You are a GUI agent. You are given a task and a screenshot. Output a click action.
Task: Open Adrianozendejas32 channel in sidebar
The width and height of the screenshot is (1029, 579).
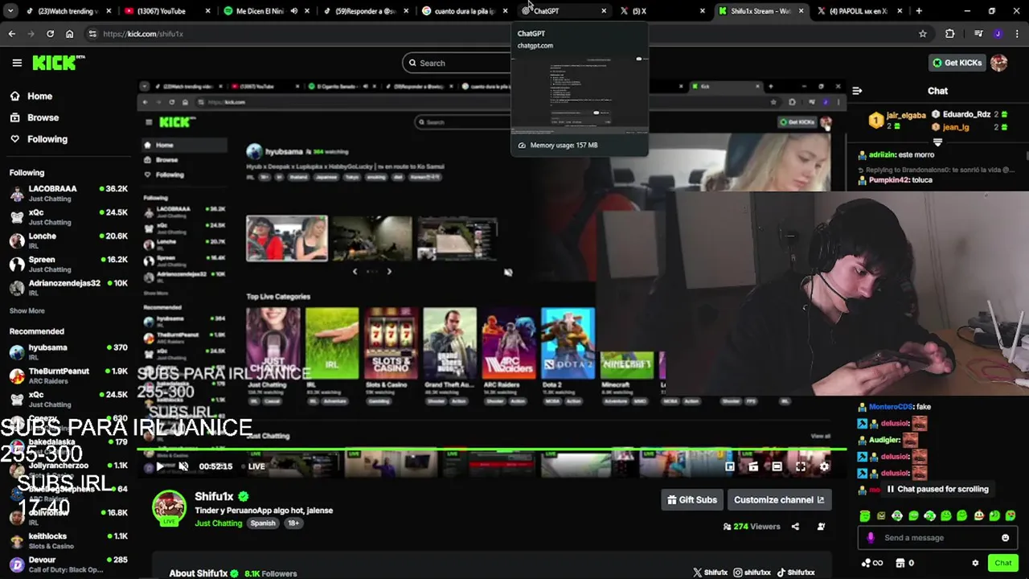point(68,287)
